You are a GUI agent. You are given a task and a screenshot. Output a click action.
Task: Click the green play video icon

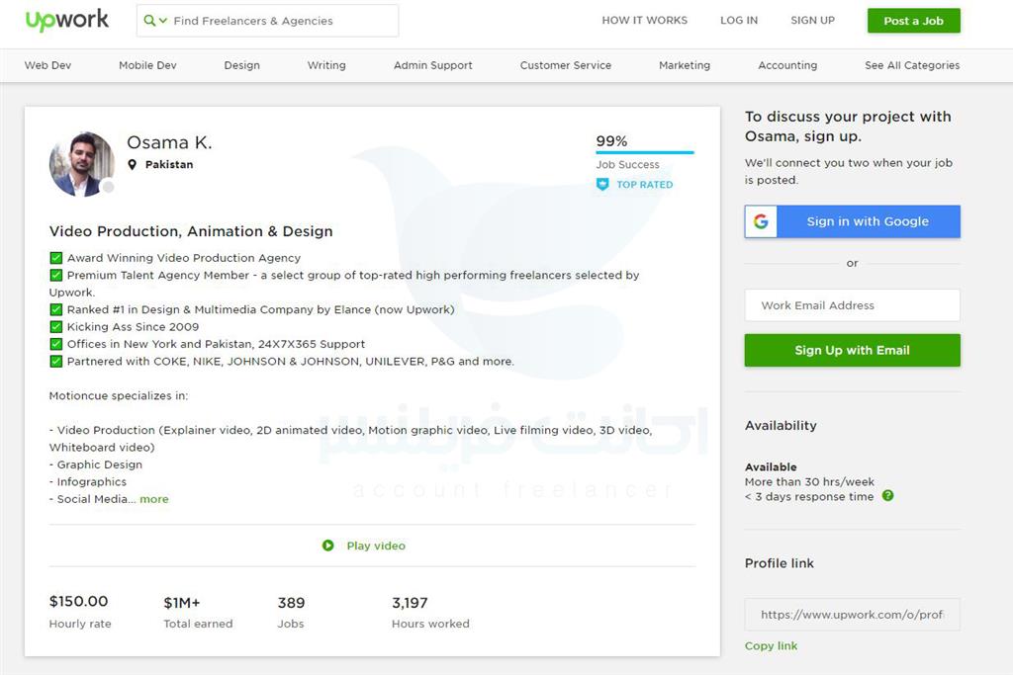328,546
